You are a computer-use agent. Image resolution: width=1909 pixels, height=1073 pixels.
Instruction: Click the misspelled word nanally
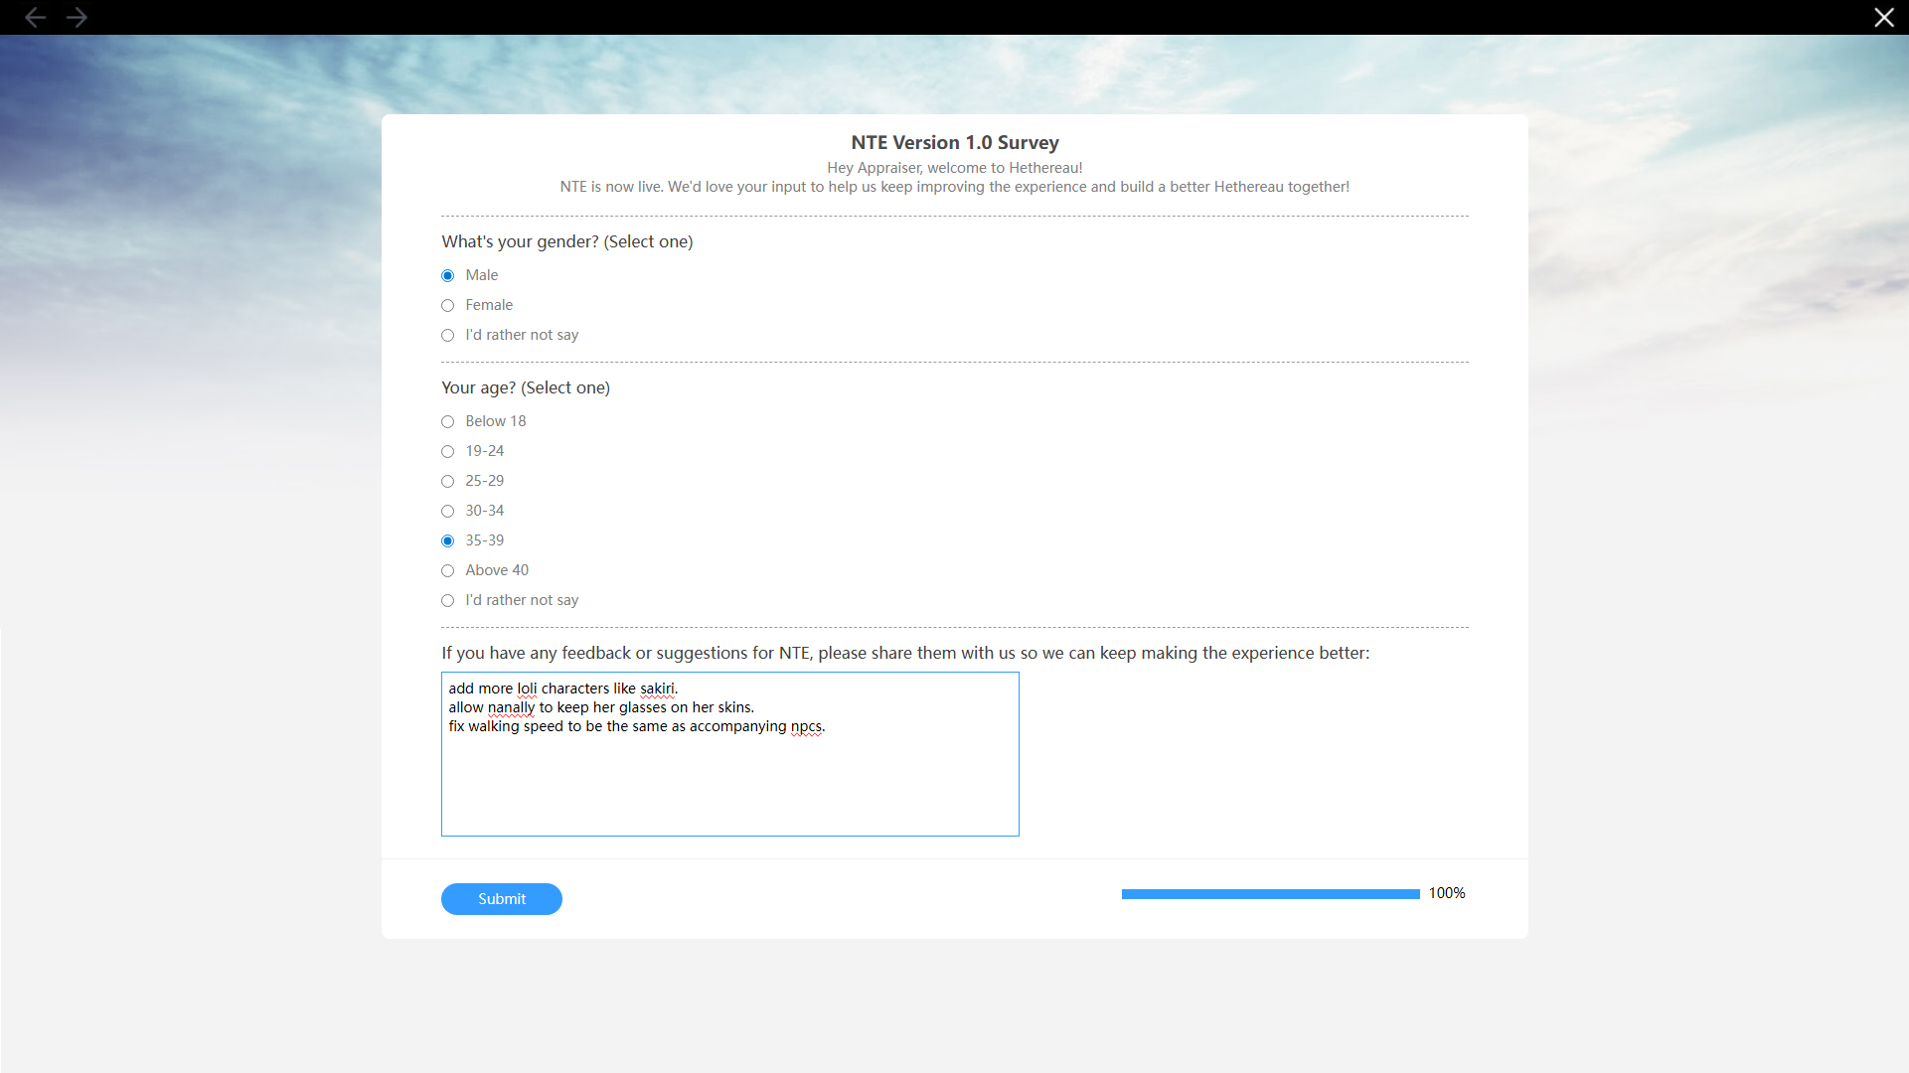(511, 707)
